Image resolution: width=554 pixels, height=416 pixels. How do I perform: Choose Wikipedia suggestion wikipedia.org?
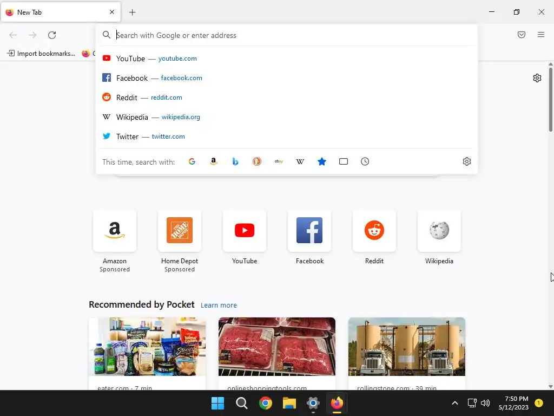(x=287, y=117)
